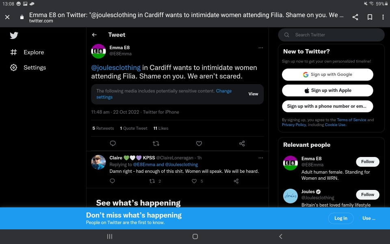This screenshot has width=390, height=244.
Task: Open Joules avatar in Relevant people
Action: click(290, 196)
